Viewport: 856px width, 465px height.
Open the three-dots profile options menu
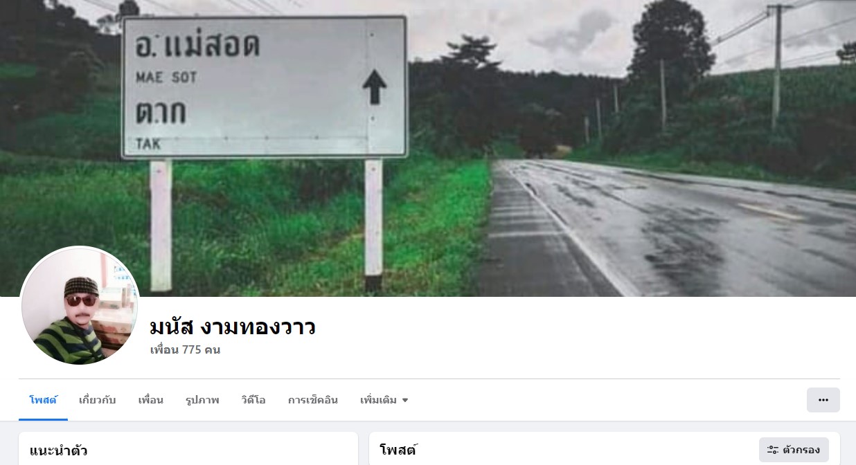pyautogui.click(x=823, y=400)
